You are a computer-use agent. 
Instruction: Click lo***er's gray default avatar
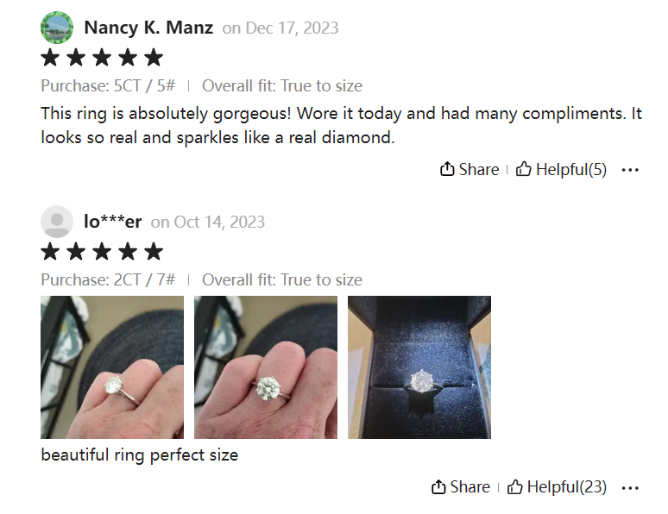(57, 222)
